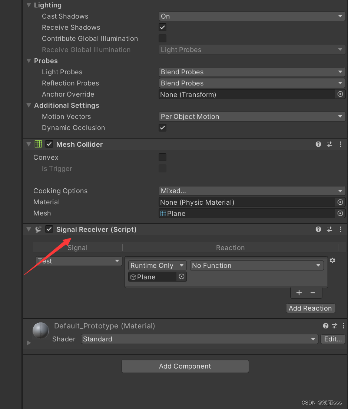Select the Reaction column header
The width and height of the screenshot is (348, 409).
point(230,247)
